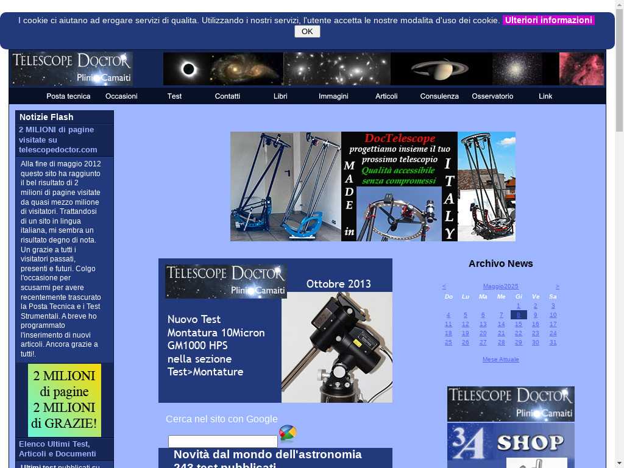Click the page vertical scrollbar thumb
Viewport: 624px width, 468px height.
click(619, 69)
